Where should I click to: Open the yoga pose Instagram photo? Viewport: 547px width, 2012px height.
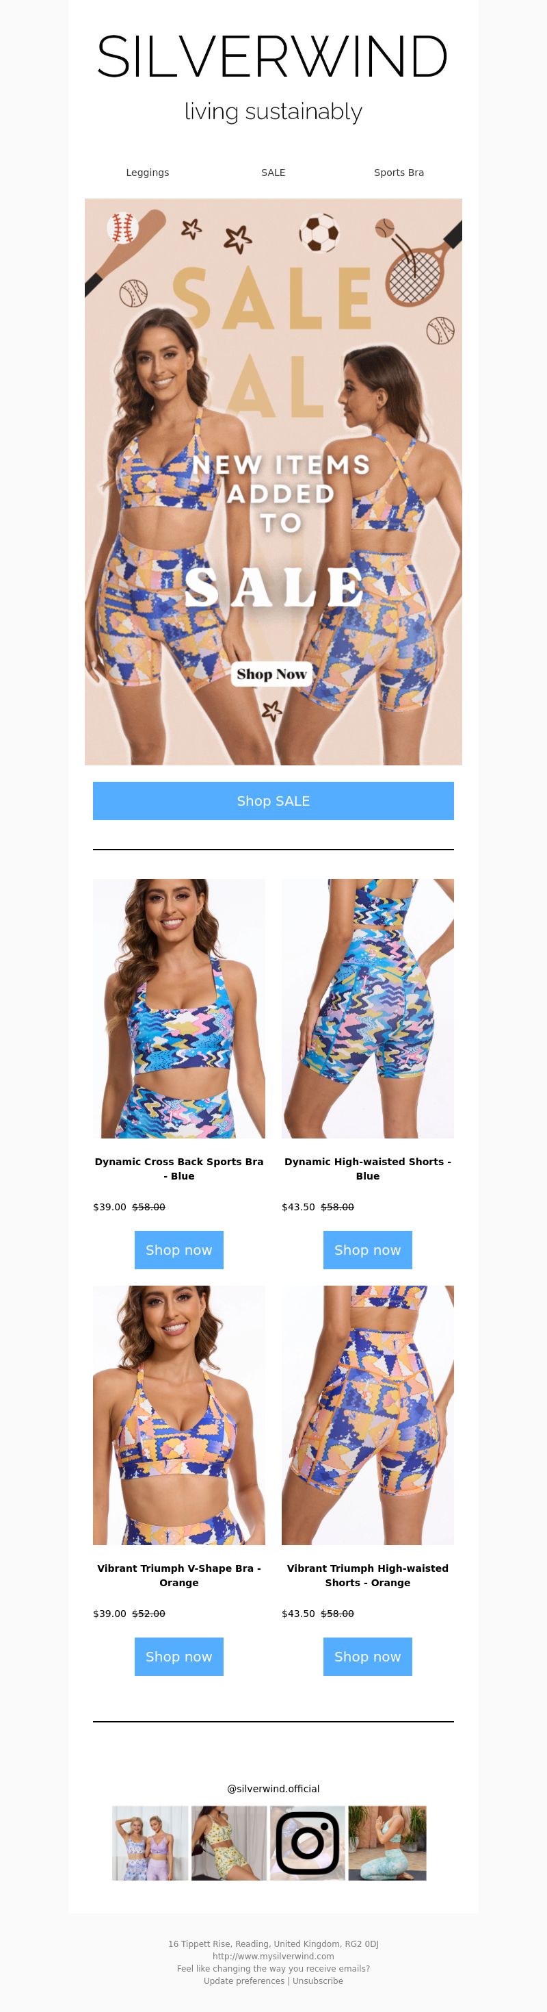click(x=387, y=1842)
